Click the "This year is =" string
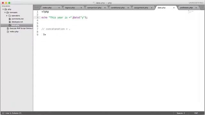The image size is (205, 115). tap(60, 18)
